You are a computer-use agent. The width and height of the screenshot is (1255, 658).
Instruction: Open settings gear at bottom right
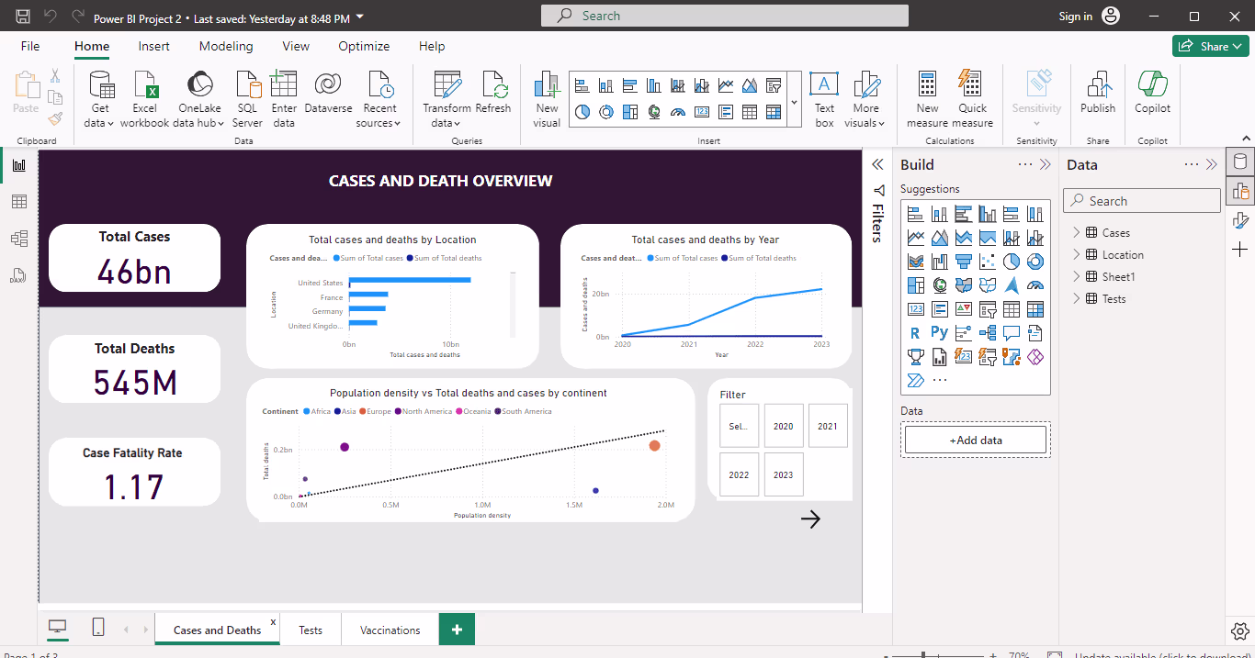[x=1239, y=630]
